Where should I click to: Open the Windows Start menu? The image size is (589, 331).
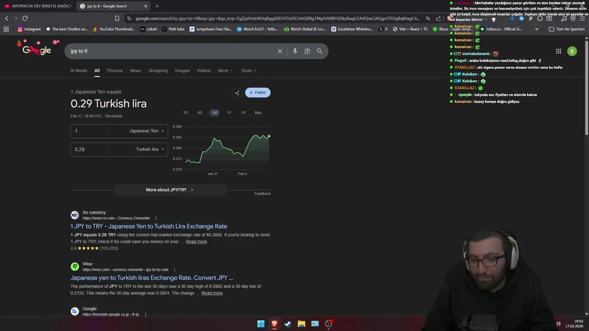[261, 324]
